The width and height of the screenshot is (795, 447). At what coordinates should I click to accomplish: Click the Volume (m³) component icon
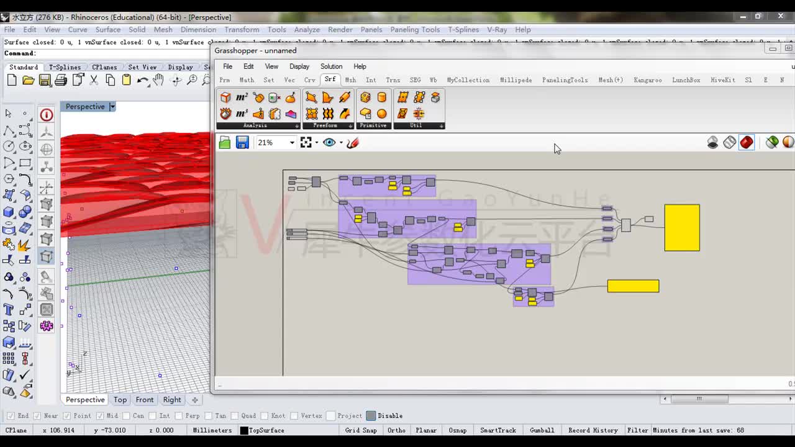click(242, 114)
